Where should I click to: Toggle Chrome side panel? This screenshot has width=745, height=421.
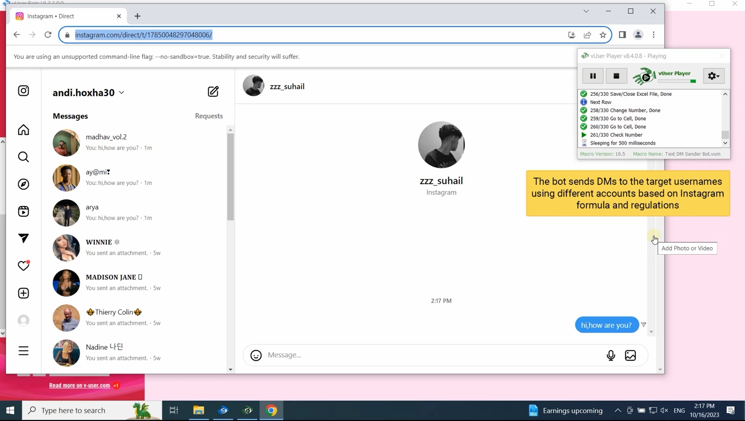(622, 35)
